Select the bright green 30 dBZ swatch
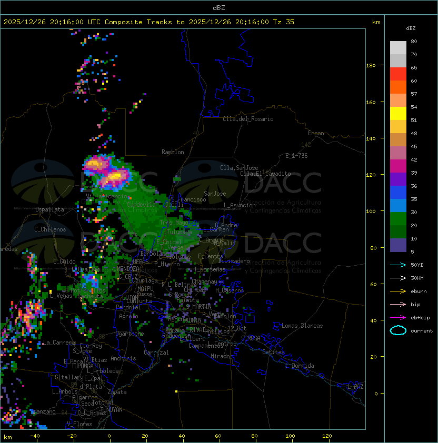Viewport: 438px width, 443px height. [398, 219]
